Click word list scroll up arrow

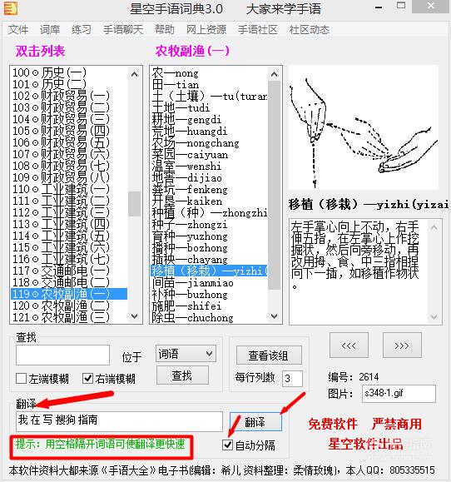[274, 74]
